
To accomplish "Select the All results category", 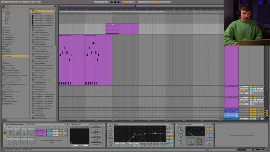I will click(15, 56).
